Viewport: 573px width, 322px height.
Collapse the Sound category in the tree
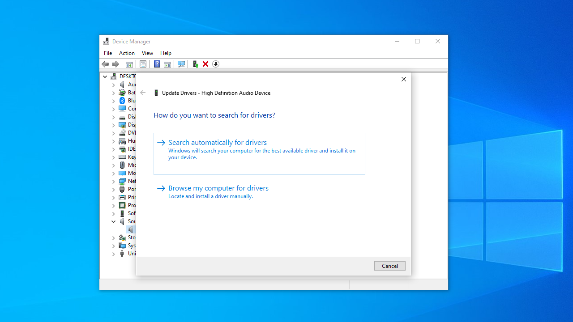pos(114,221)
